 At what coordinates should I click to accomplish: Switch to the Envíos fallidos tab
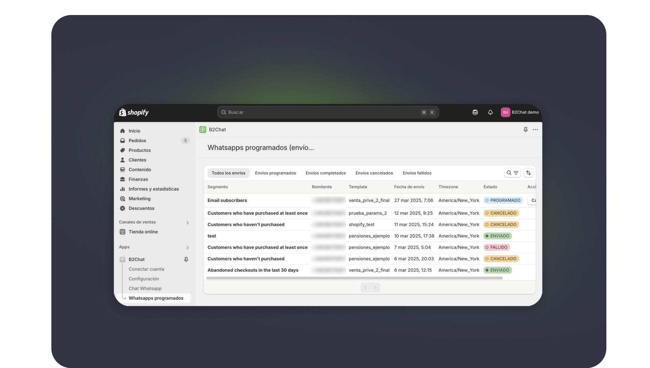pos(417,173)
